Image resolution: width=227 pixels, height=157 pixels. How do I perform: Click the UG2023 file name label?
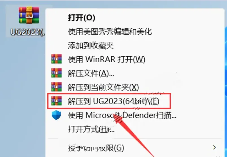(28, 32)
